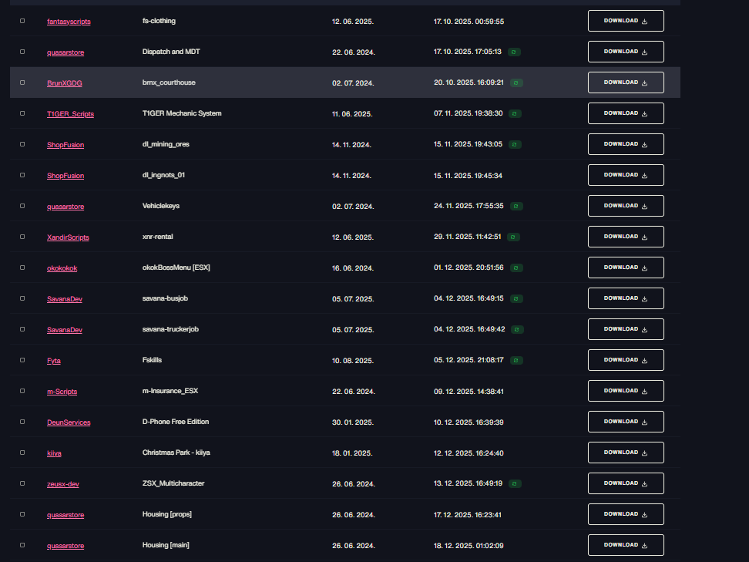This screenshot has width=749, height=562.
Task: Click the green refresh icon for ZSX_Multicharacter
Action: pyautogui.click(x=515, y=483)
